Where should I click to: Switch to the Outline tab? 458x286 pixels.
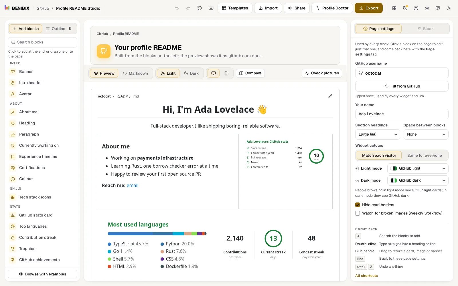[59, 29]
